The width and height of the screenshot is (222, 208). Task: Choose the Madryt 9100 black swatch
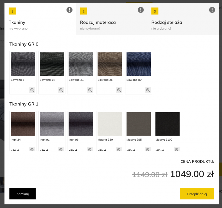tap(168, 124)
